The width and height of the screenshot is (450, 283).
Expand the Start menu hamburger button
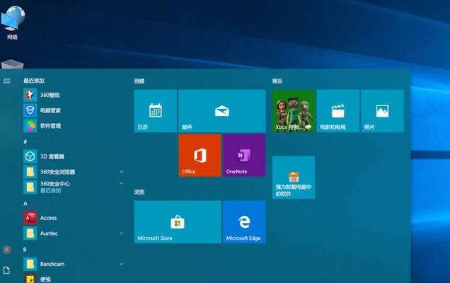coord(6,81)
